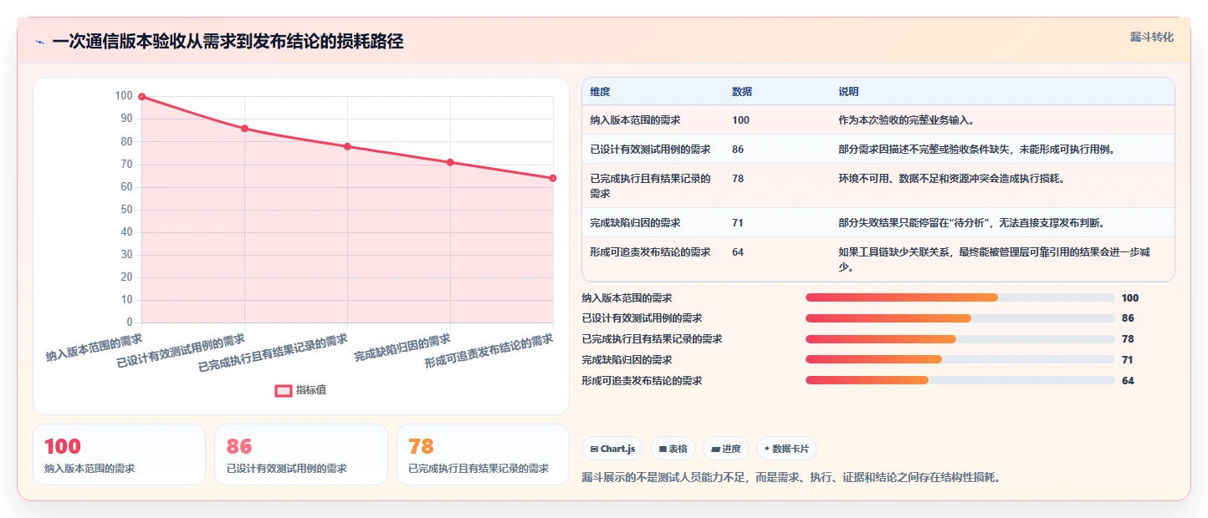Click the progress list value 100

click(x=1130, y=298)
